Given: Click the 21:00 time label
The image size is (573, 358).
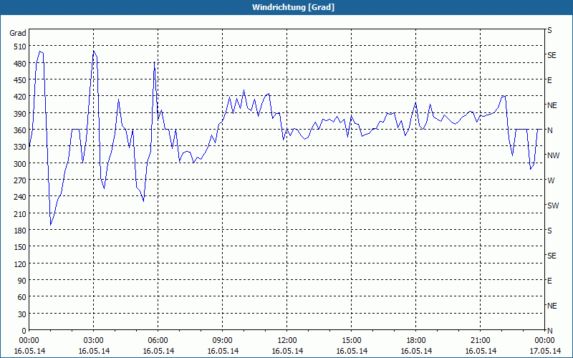Looking at the screenshot, I should tap(480, 341).
